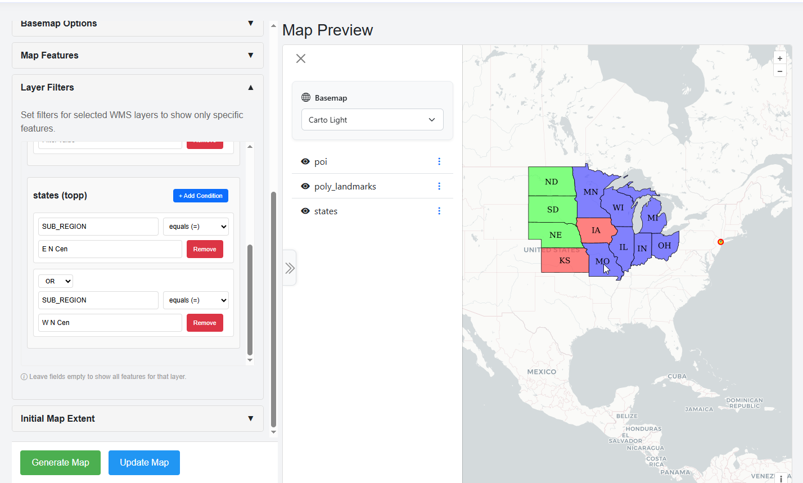This screenshot has width=803, height=483.
Task: Open options menu for poi layer
Action: click(439, 161)
